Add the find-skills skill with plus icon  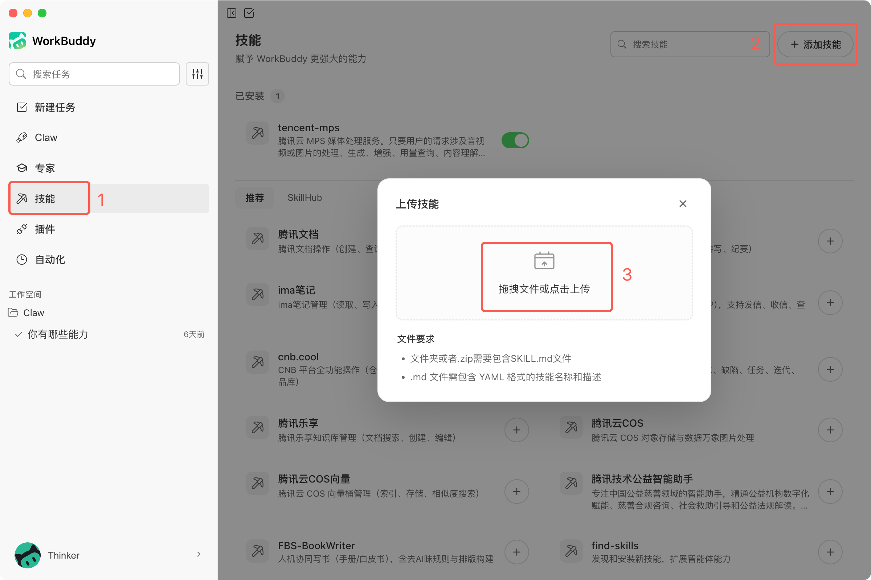[x=830, y=552]
